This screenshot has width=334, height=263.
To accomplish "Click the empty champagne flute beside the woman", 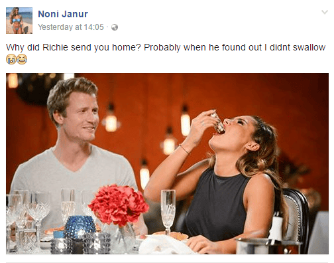I will (168, 211).
